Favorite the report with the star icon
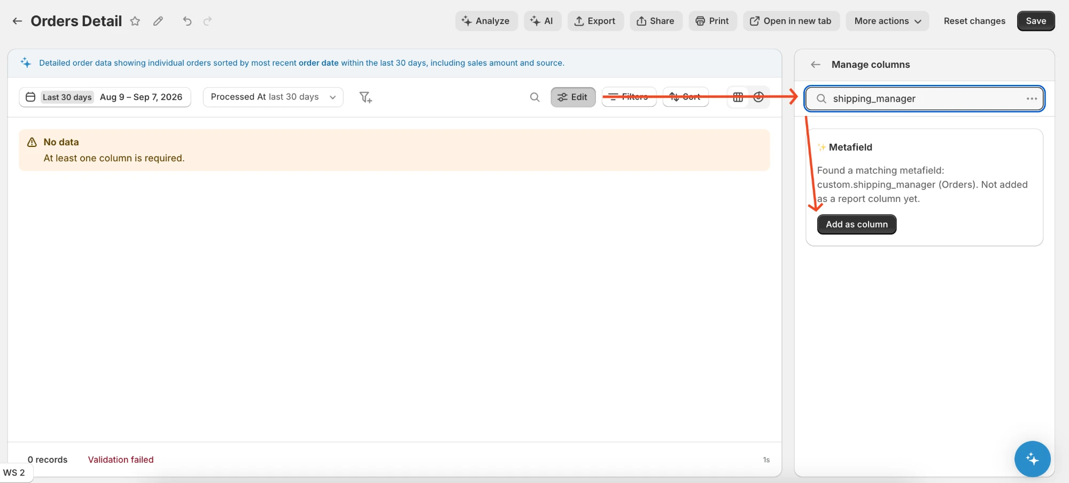Screen dimensions: 1069x483 pos(135,21)
